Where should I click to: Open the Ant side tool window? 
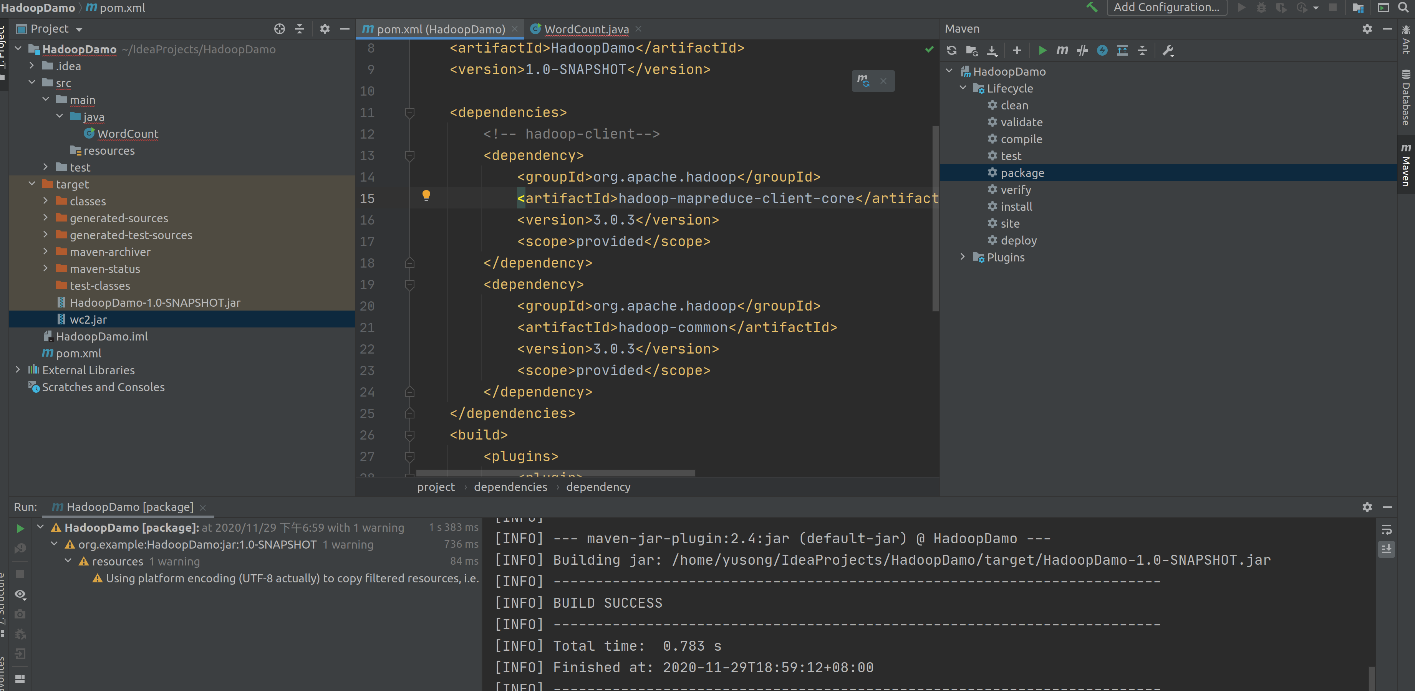(1406, 40)
